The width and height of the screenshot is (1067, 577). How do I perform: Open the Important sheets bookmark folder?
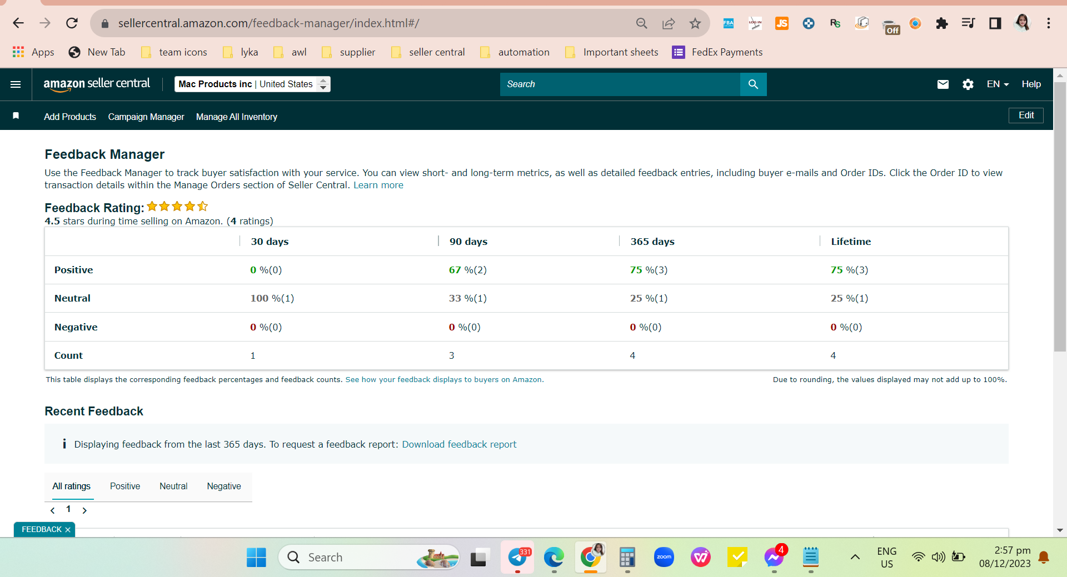pos(611,52)
